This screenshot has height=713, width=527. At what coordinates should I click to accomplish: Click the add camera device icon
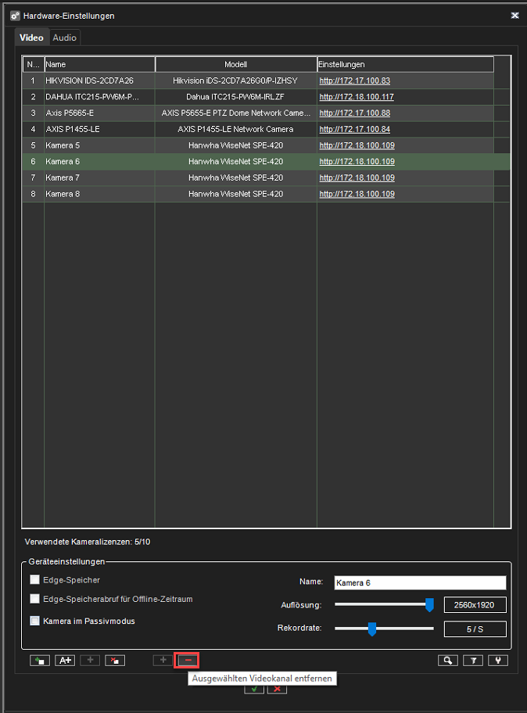pyautogui.click(x=39, y=661)
